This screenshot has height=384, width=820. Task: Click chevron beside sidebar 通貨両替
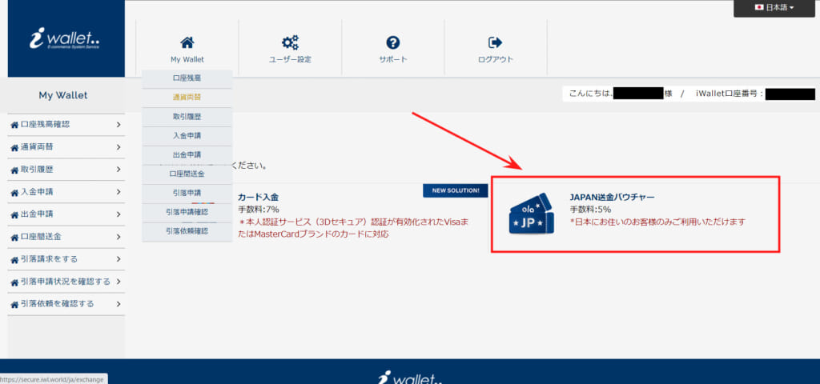point(119,147)
